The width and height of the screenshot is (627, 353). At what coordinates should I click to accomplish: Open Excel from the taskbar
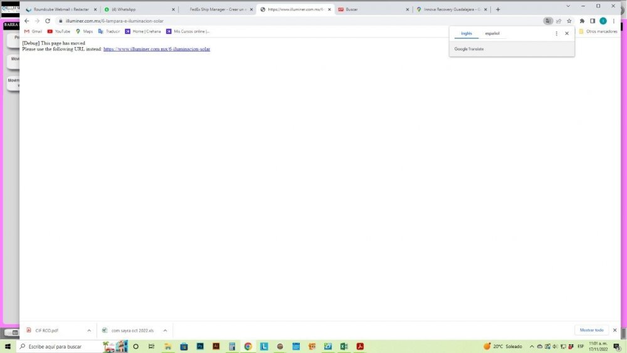pyautogui.click(x=344, y=347)
